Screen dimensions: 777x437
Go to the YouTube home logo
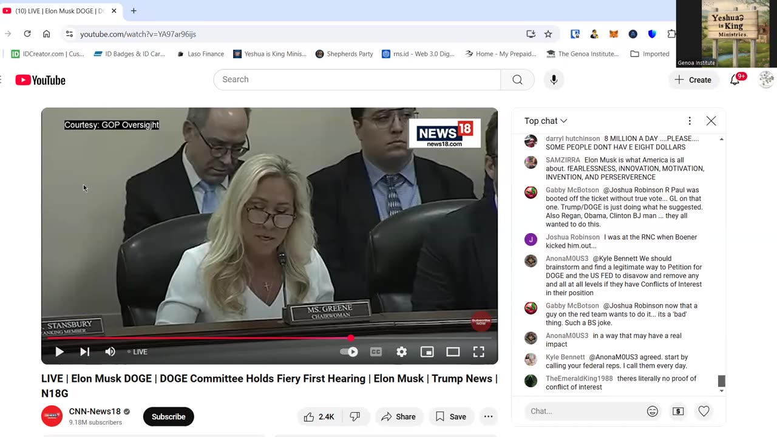click(41, 80)
